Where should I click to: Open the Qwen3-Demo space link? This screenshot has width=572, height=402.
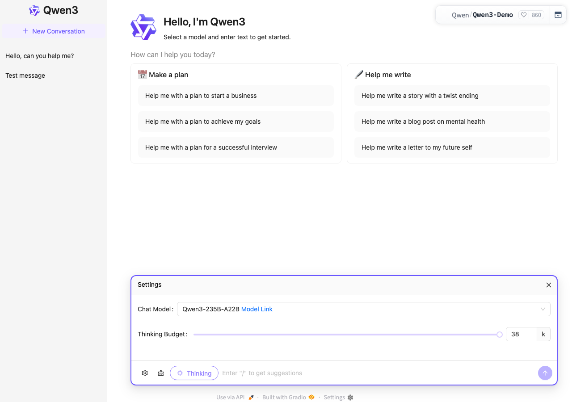click(x=493, y=15)
